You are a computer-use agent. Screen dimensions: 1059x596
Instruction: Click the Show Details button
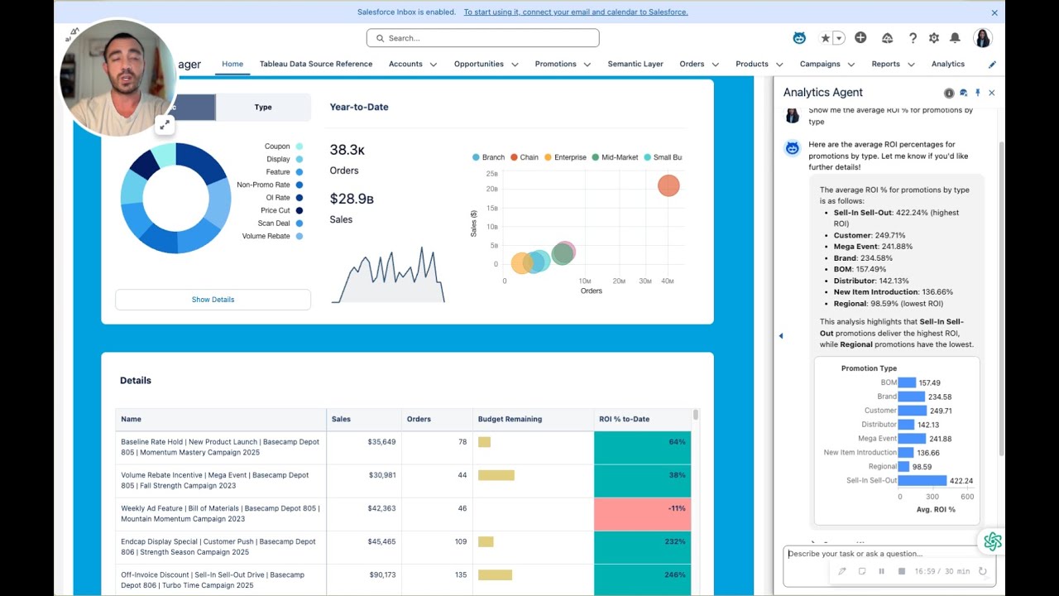213,300
